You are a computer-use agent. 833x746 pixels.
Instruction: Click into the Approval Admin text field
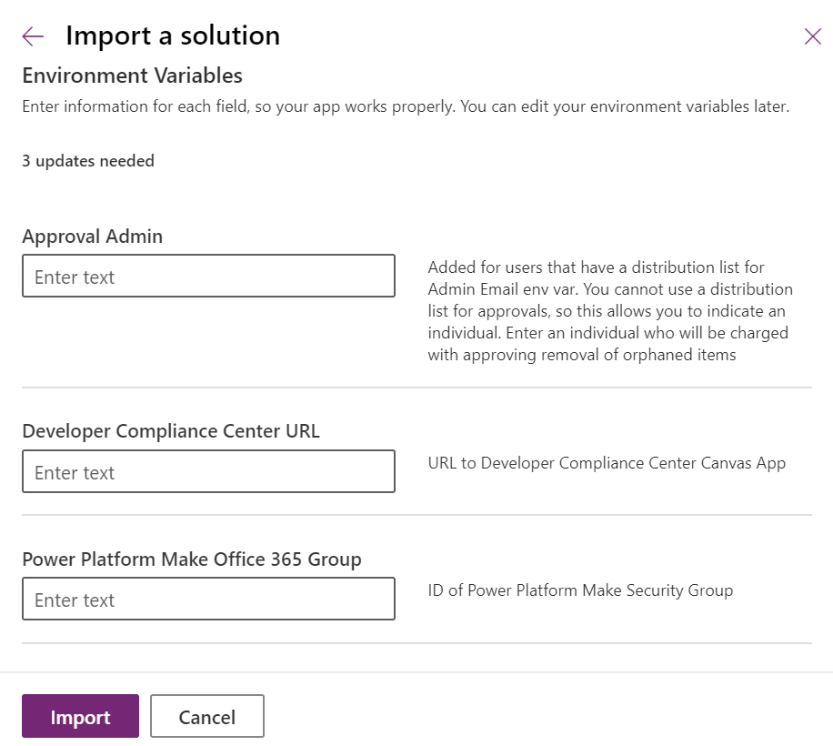208,276
